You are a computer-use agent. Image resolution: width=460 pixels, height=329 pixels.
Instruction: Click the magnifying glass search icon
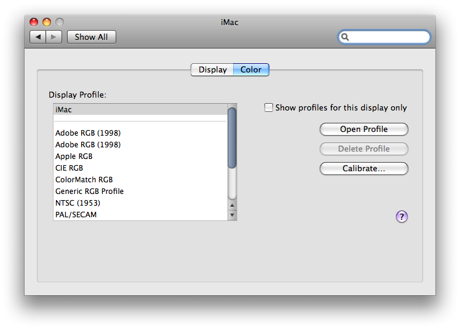pyautogui.click(x=345, y=37)
